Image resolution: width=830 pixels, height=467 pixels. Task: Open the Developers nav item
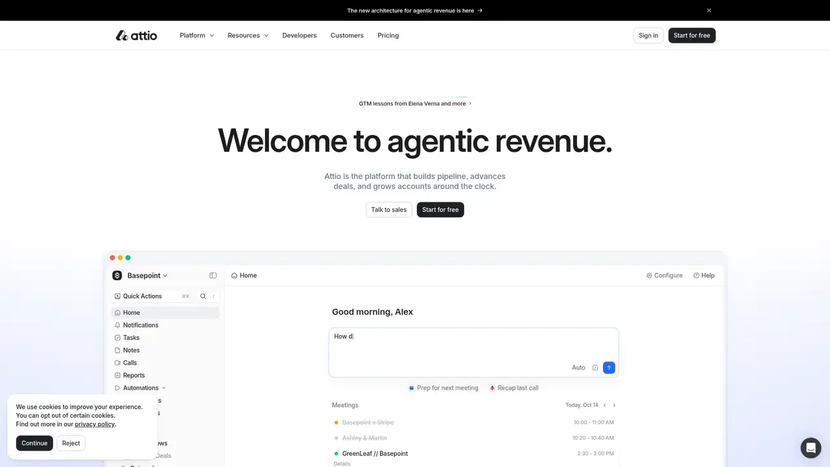point(300,36)
